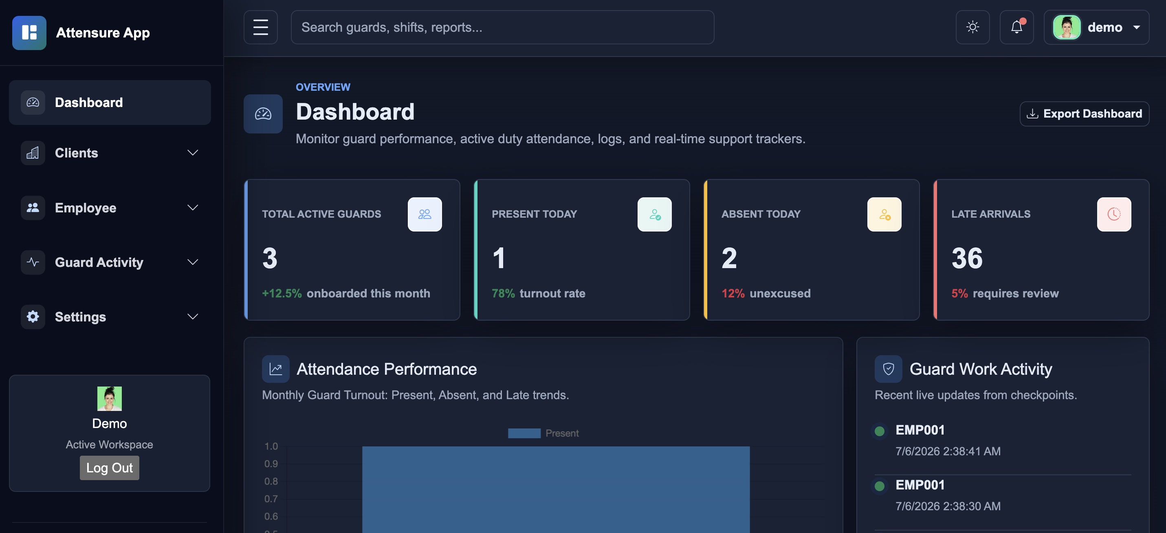
Task: Click EMP001 entry at 2:38:30 AM
Action: [x=1003, y=495]
